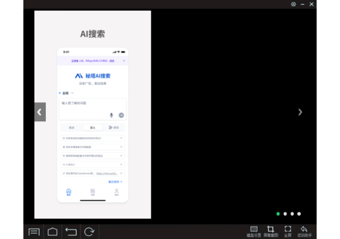Dismiss the purple banner close X
This screenshot has height=239, width=340.
(124, 61)
